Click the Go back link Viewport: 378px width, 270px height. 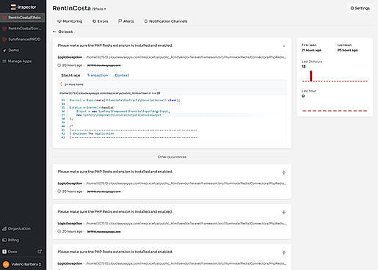pos(63,32)
